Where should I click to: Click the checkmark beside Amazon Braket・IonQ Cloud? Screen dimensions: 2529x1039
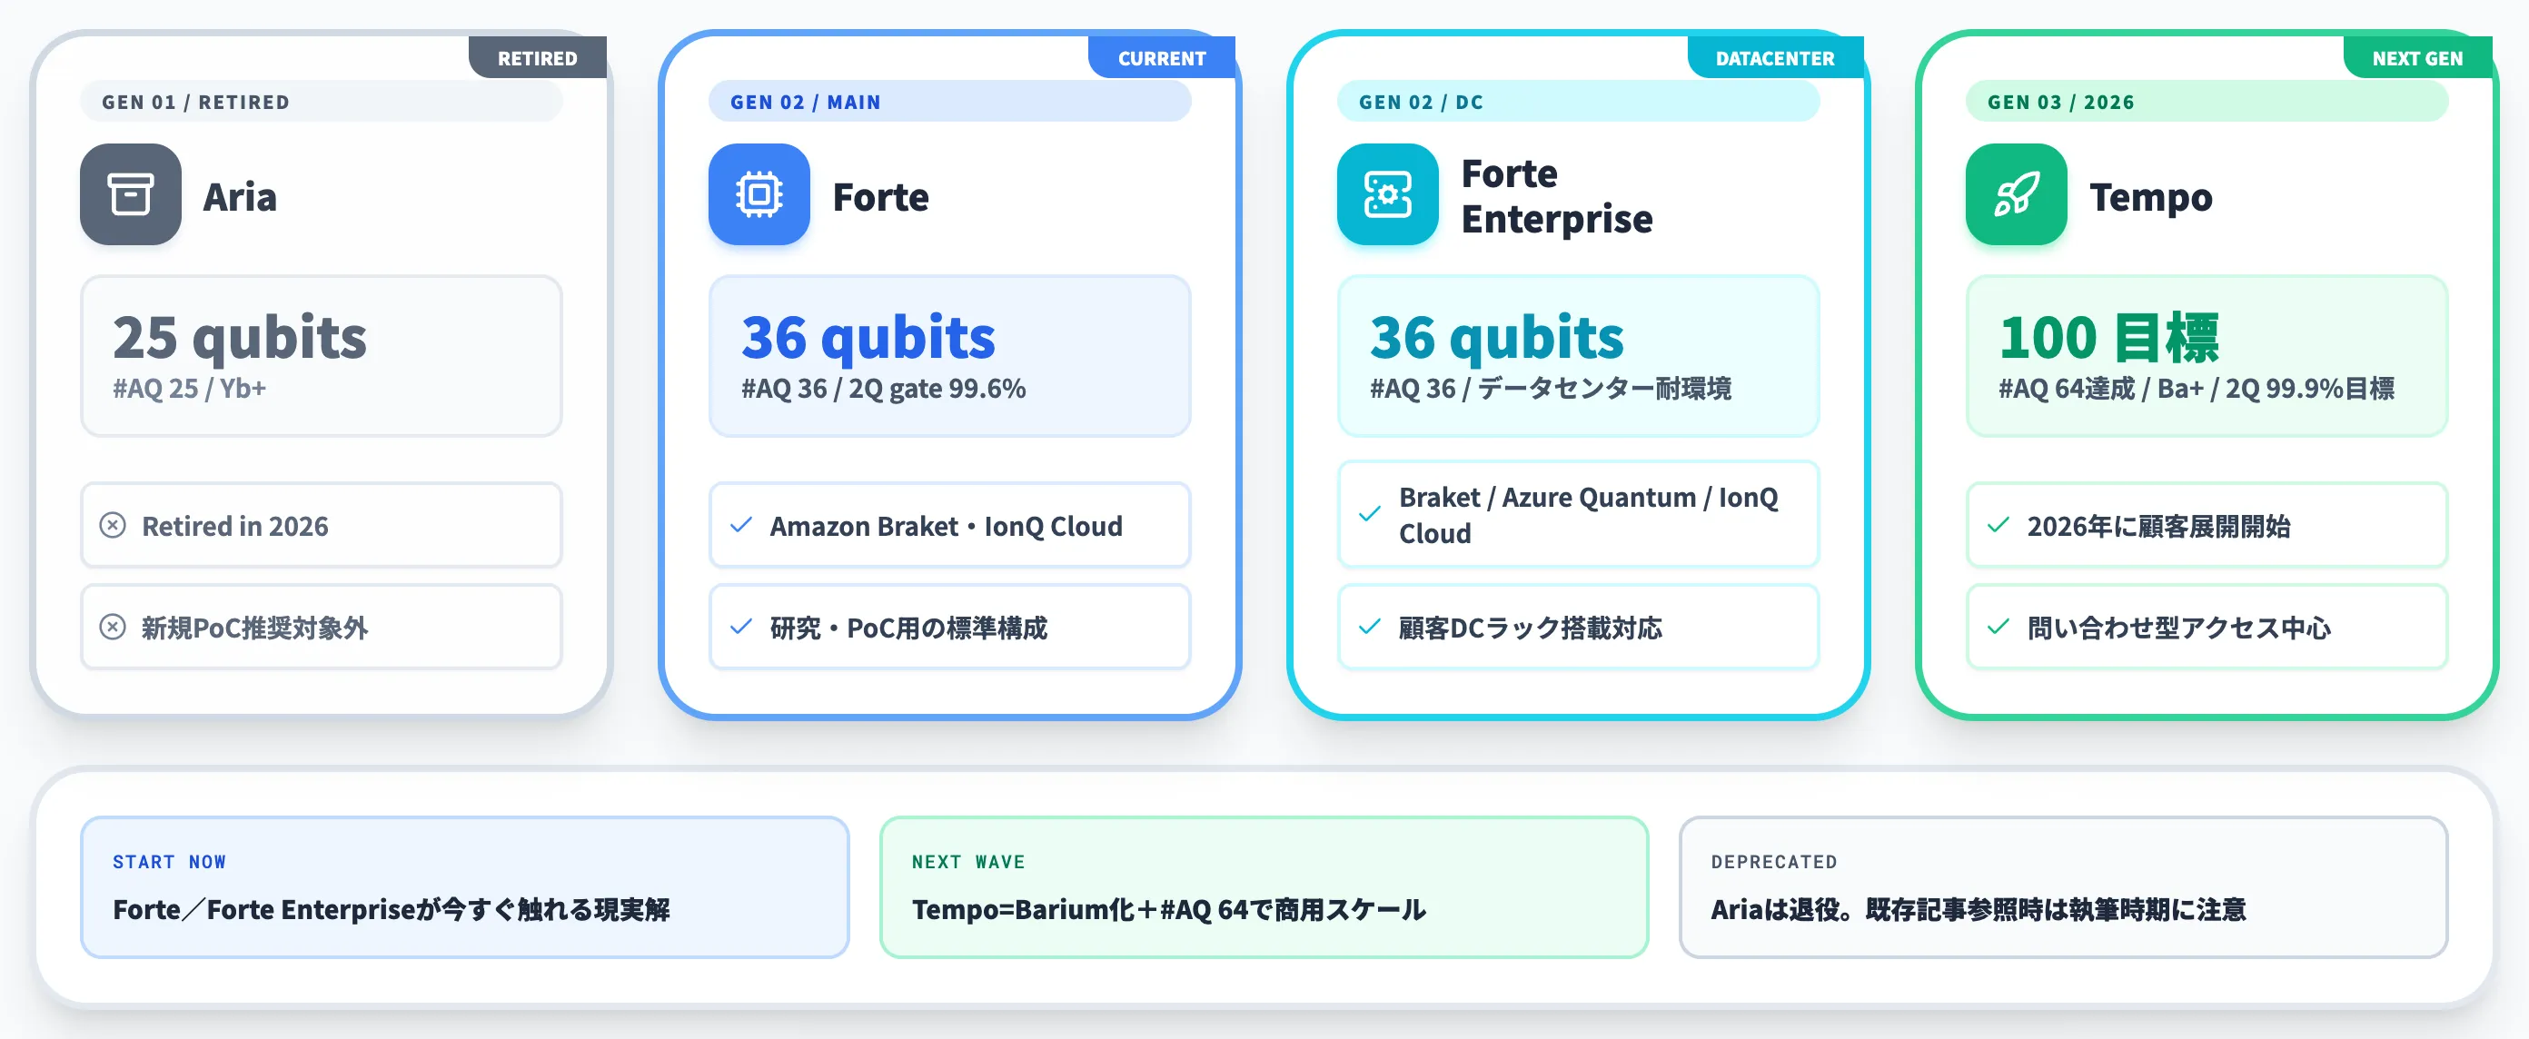pyautogui.click(x=741, y=525)
